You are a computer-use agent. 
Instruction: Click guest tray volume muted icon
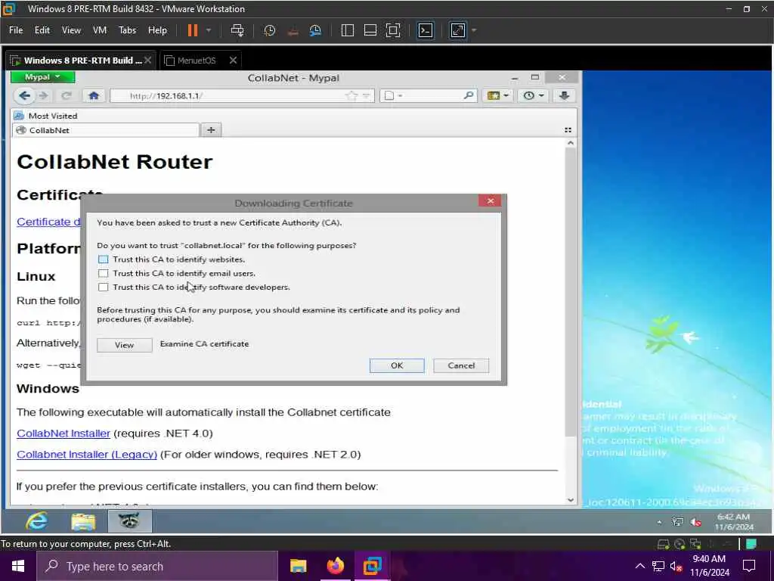coord(696,522)
